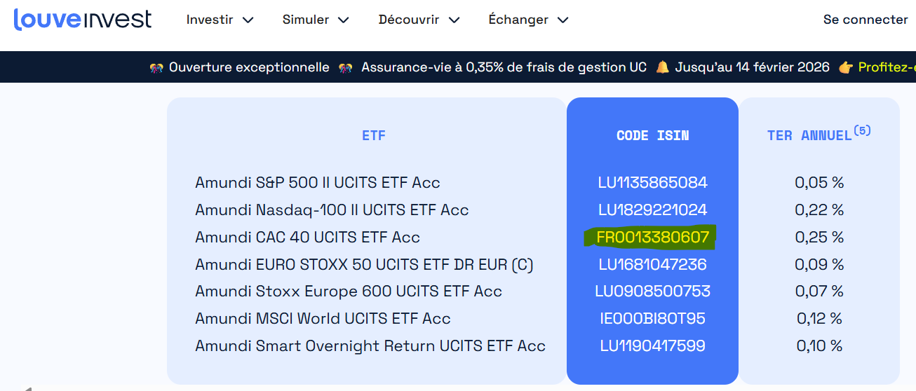Viewport: 916px width, 391px height.
Task: Click party emoji before 'Assurance-vie' text
Action: click(x=346, y=68)
